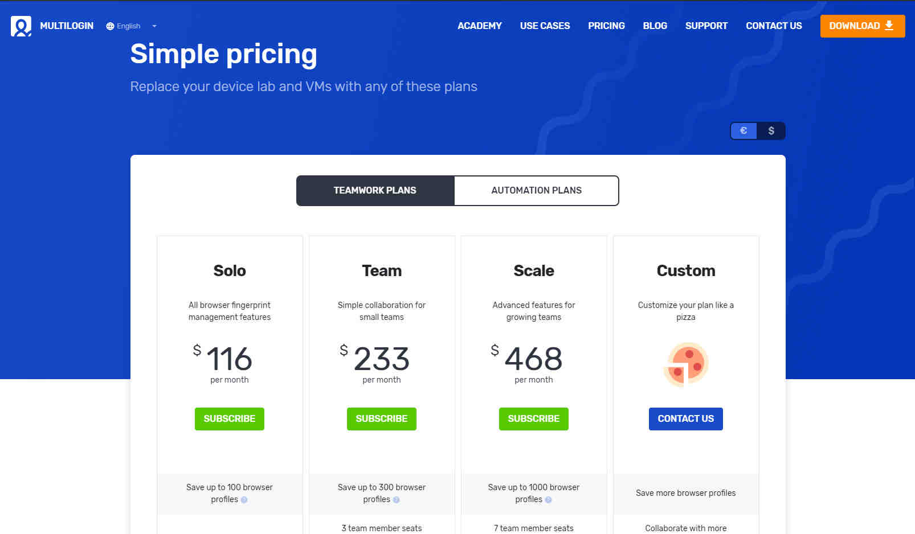Screen dimensions: 915x534
Task: Switch pricing currency to Dollar
Action: tap(771, 131)
